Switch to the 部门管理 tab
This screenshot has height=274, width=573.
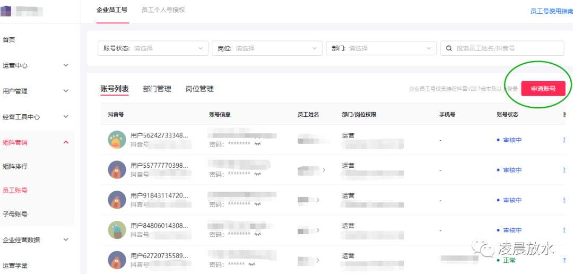[x=157, y=89]
